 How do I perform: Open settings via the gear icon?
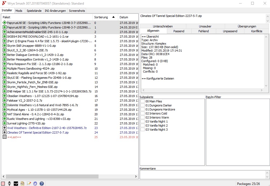click(35, 183)
